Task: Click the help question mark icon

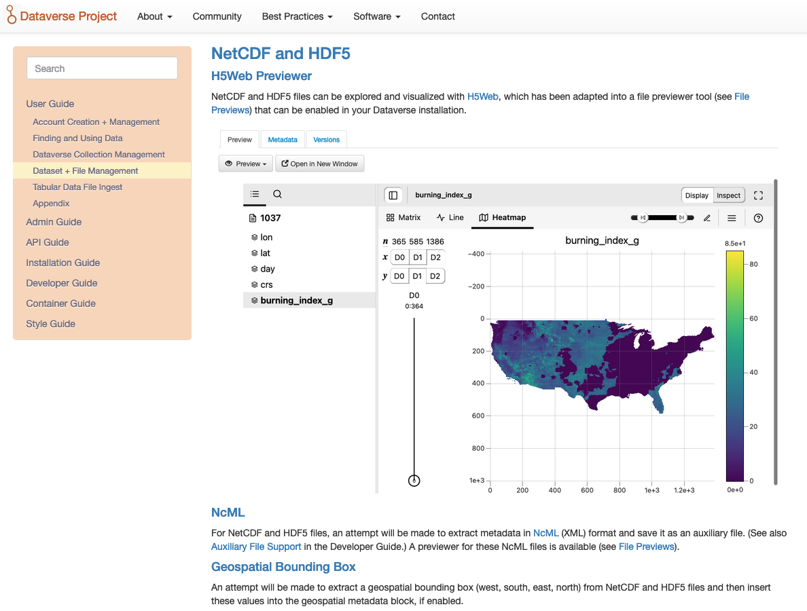Action: click(x=759, y=218)
